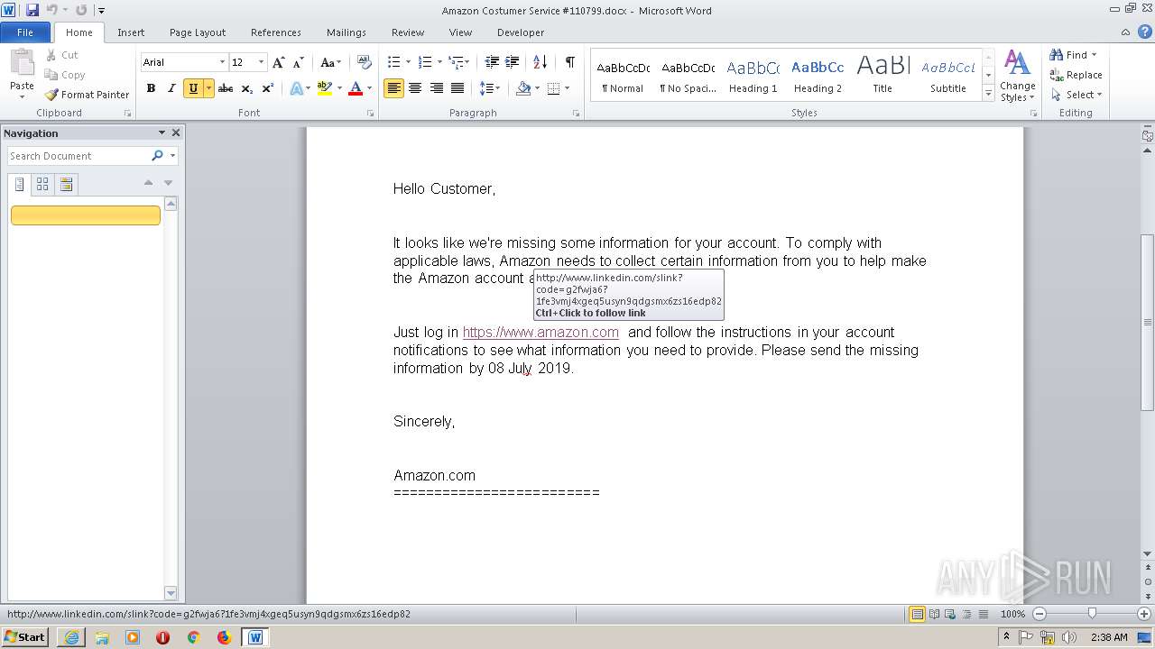Click the Grow Font icon

(x=279, y=62)
